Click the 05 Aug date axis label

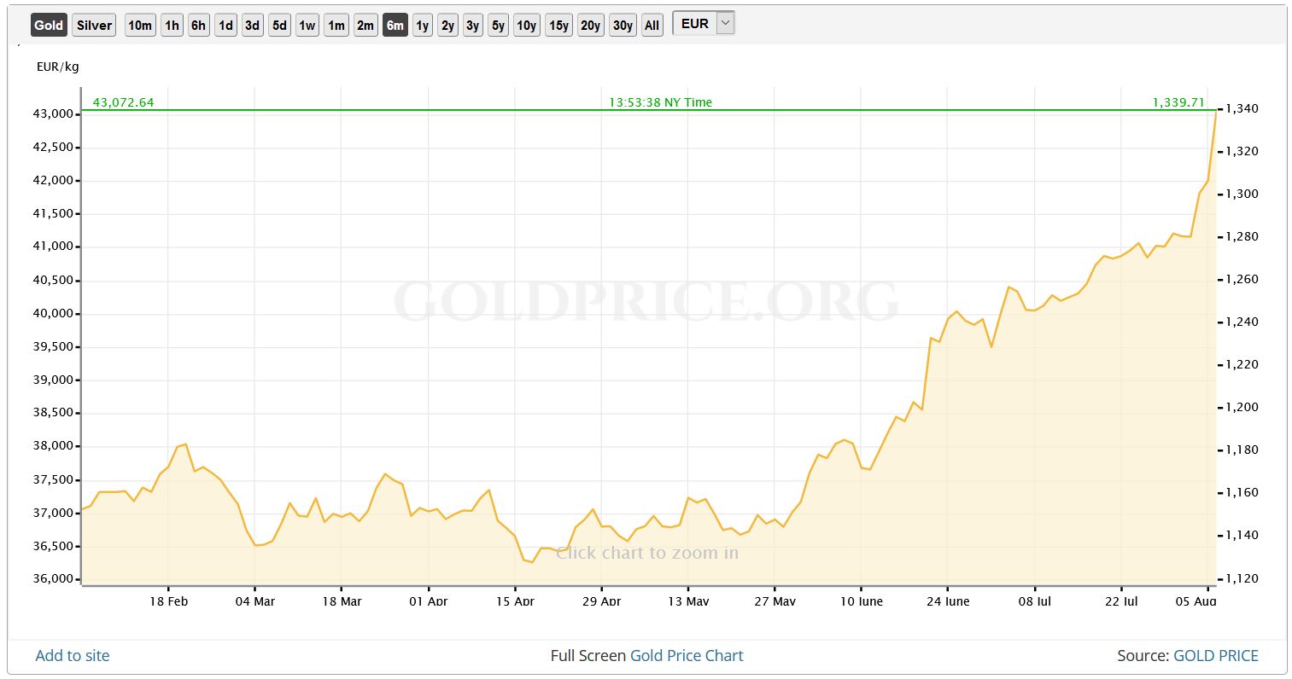tap(1196, 601)
